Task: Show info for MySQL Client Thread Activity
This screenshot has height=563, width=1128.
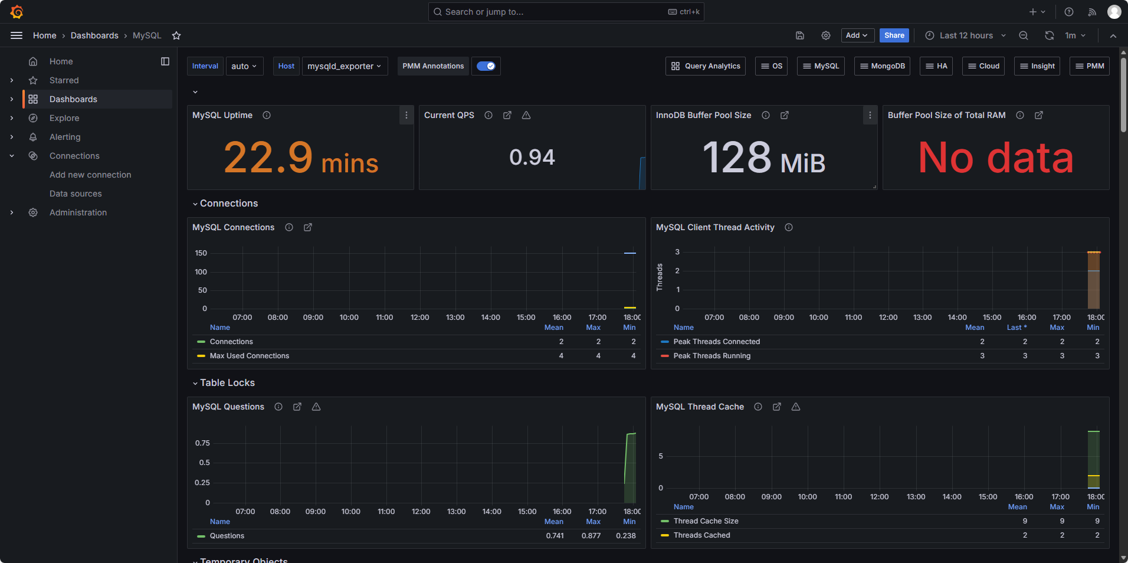Action: pos(789,227)
